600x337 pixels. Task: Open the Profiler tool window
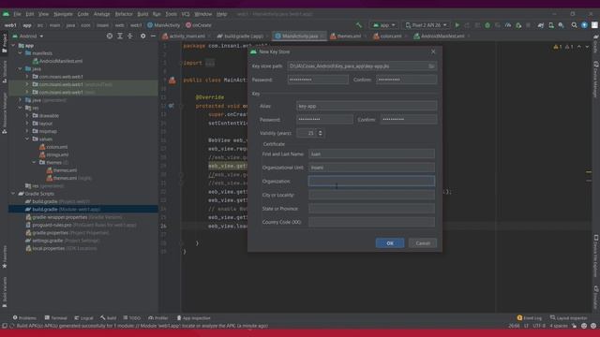point(158,318)
